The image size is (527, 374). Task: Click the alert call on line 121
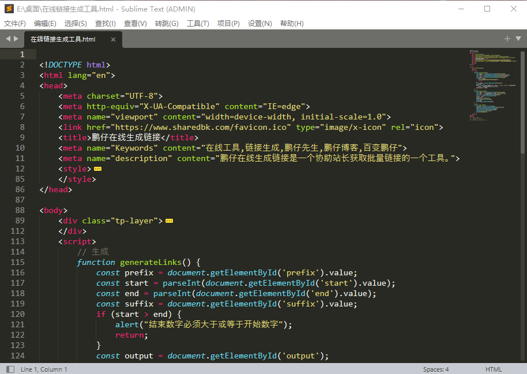point(127,324)
